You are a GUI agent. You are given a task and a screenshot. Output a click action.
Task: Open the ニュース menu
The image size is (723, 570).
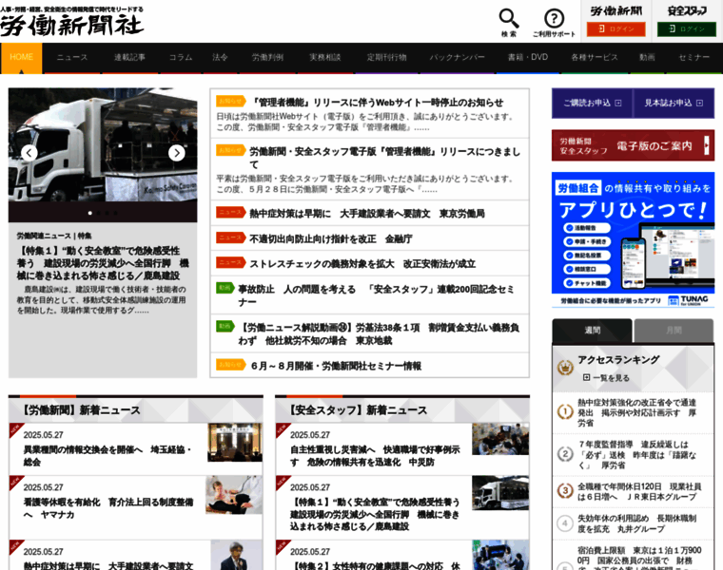[72, 58]
